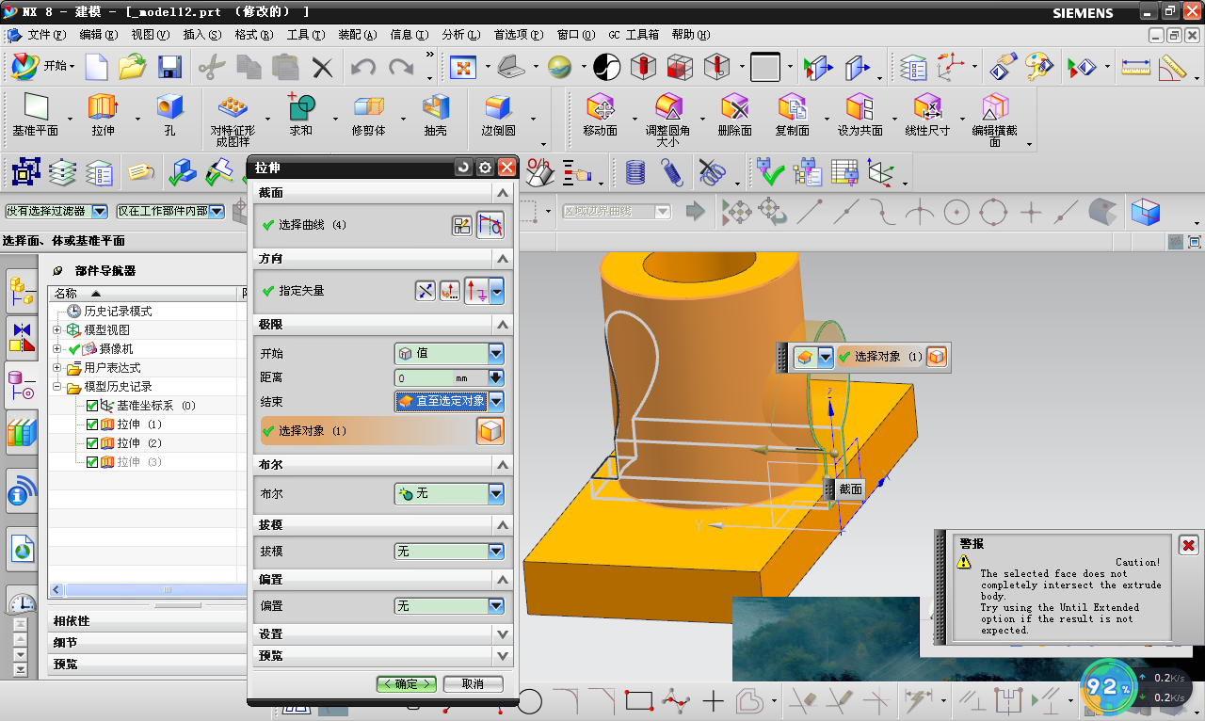Image resolution: width=1205 pixels, height=721 pixels.
Task: Select the 修剪体 trim body tool
Action: pos(368,115)
